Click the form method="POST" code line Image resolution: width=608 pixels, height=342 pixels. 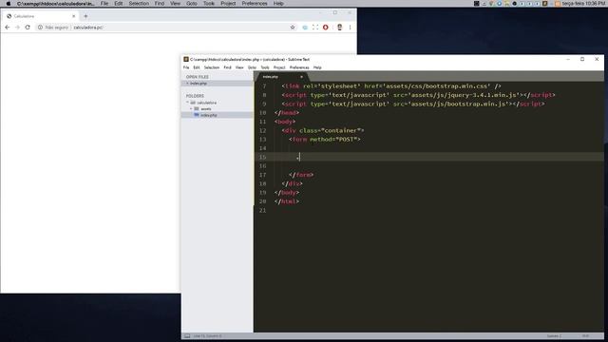click(x=325, y=140)
